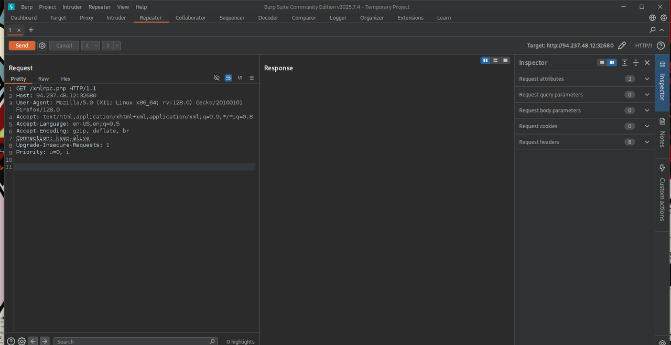Click the Target URL text

570,46
